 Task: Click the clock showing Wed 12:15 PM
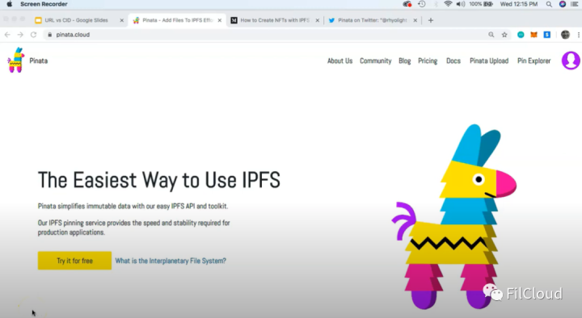coord(518,4)
